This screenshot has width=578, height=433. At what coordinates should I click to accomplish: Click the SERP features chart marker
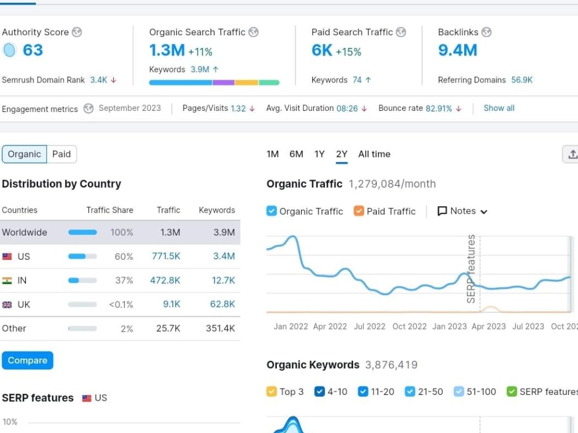(471, 269)
